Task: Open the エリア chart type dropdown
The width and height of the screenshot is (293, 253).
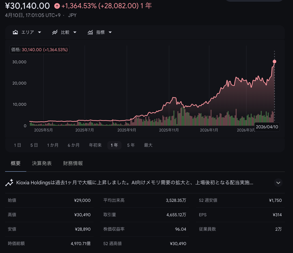Action: click(x=27, y=32)
